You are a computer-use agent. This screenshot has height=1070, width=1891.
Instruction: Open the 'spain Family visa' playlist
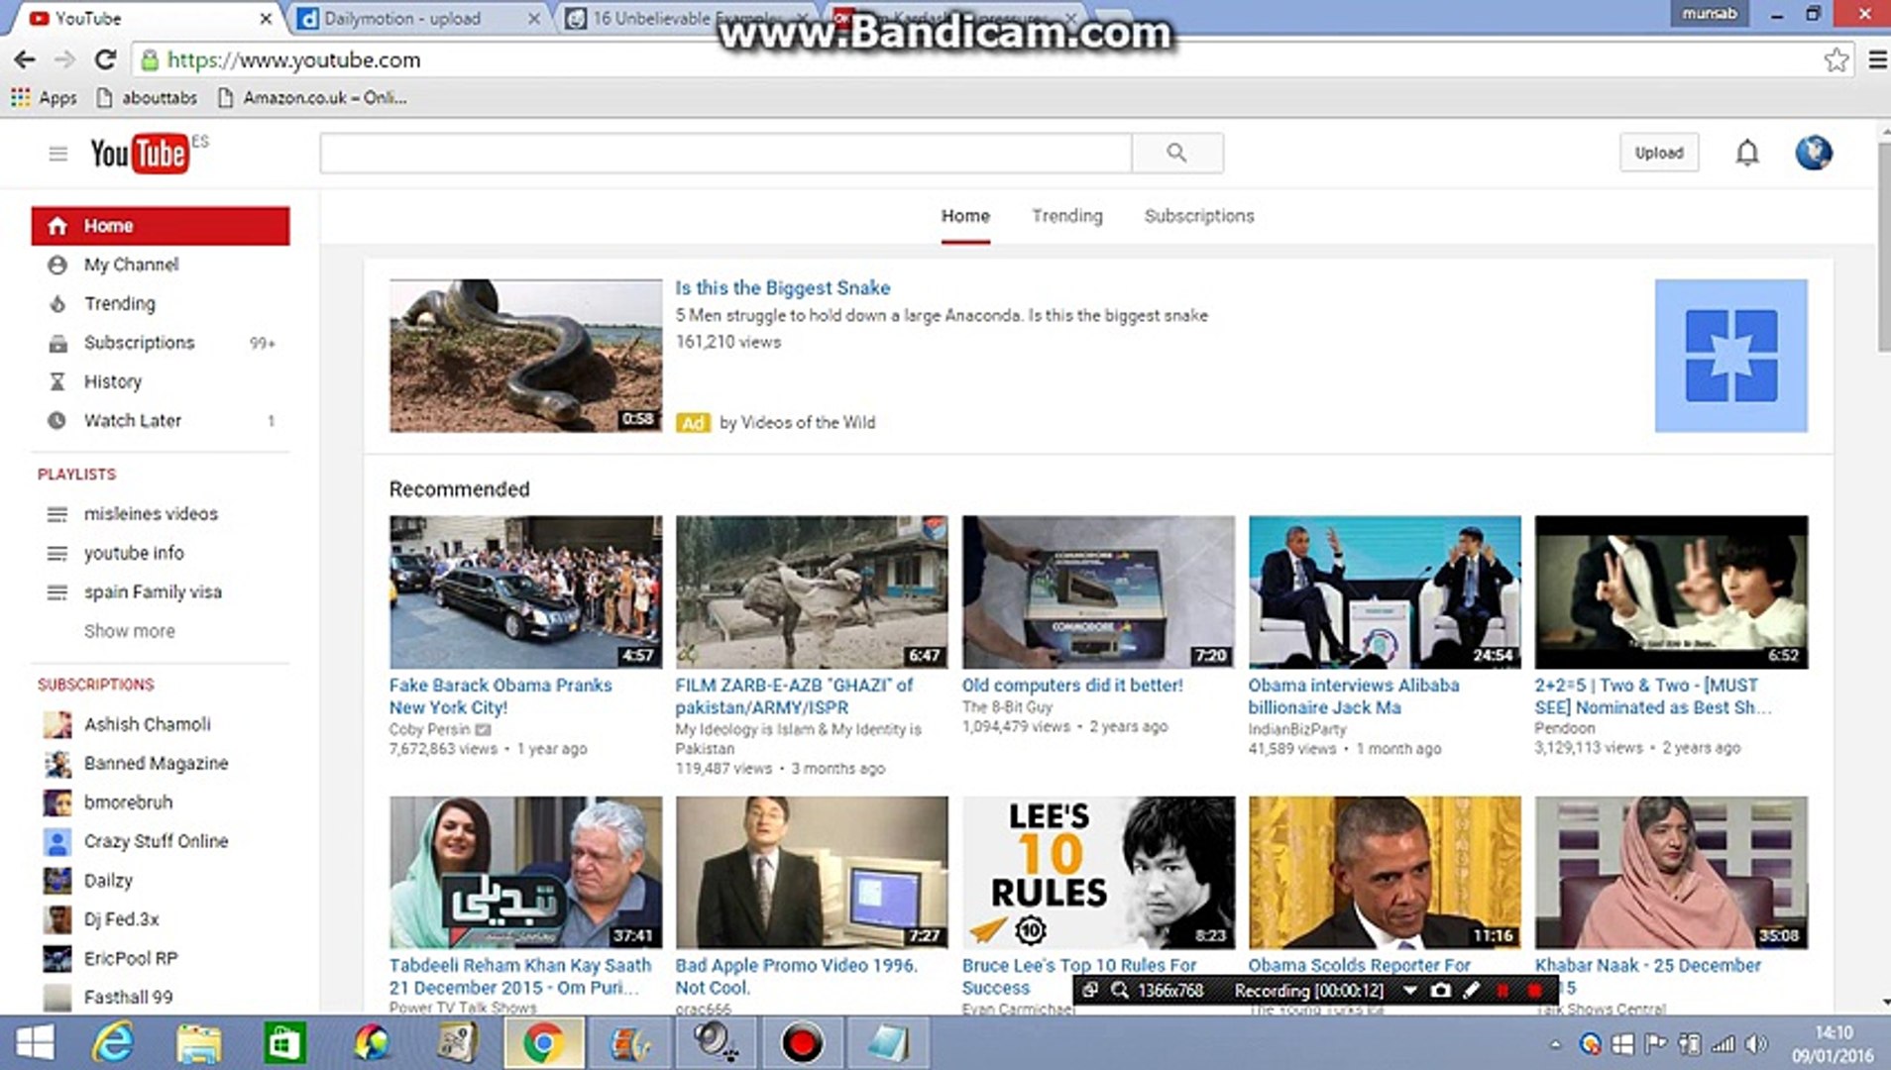[153, 592]
